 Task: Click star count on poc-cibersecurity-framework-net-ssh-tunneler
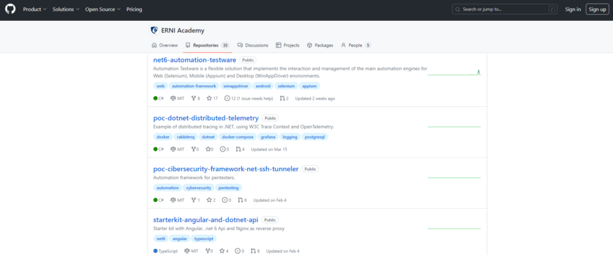click(211, 200)
